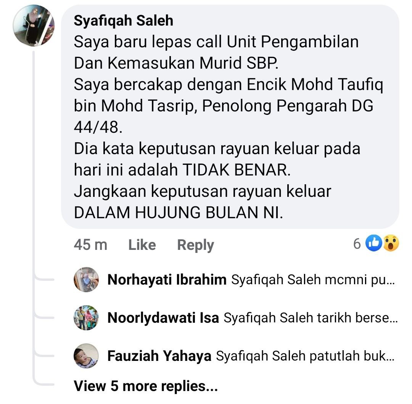
Task: Open Noorlydawati Isa's name link
Action: coord(163,318)
